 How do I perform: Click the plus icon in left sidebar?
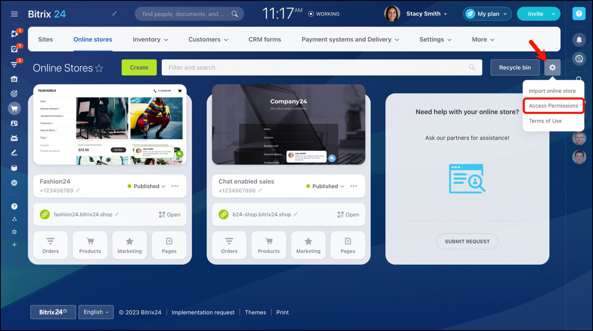click(x=14, y=244)
